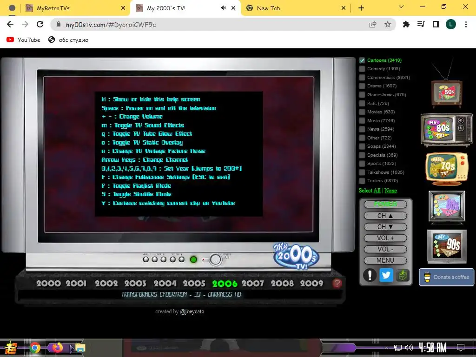
Task: Close the New Tab tab
Action: pos(344,8)
